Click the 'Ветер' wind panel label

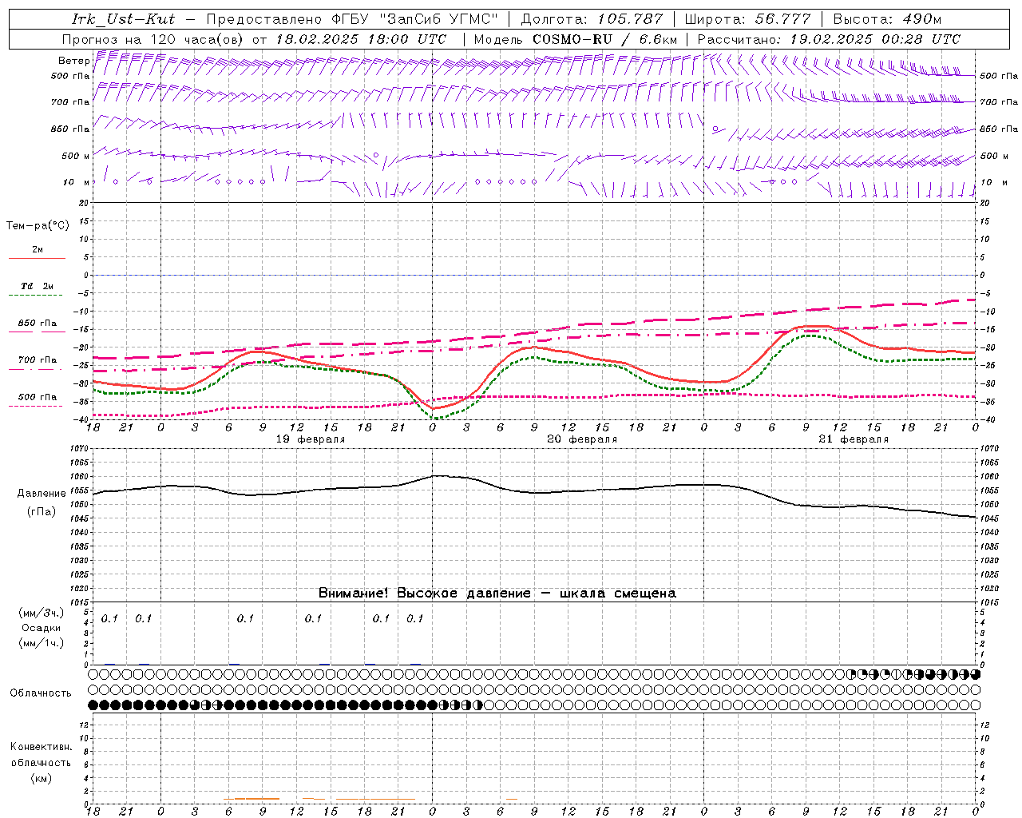[74, 61]
